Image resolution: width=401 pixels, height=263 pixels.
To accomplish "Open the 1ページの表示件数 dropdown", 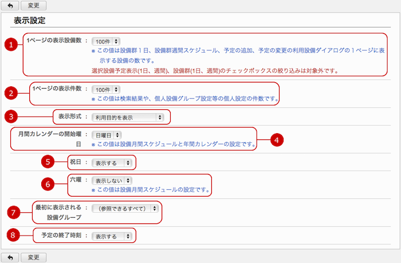I will pos(106,90).
